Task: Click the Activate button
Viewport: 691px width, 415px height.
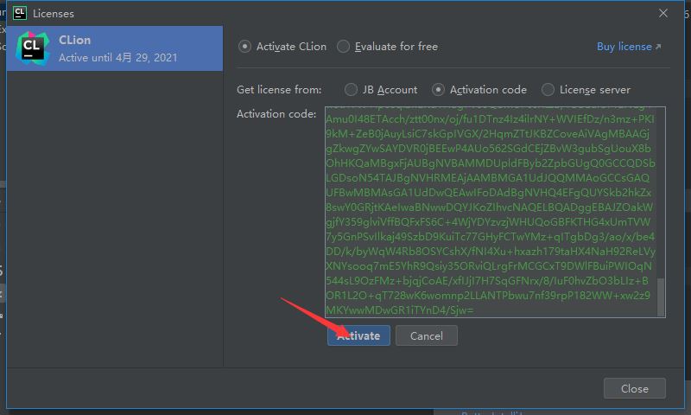Action: (358, 335)
